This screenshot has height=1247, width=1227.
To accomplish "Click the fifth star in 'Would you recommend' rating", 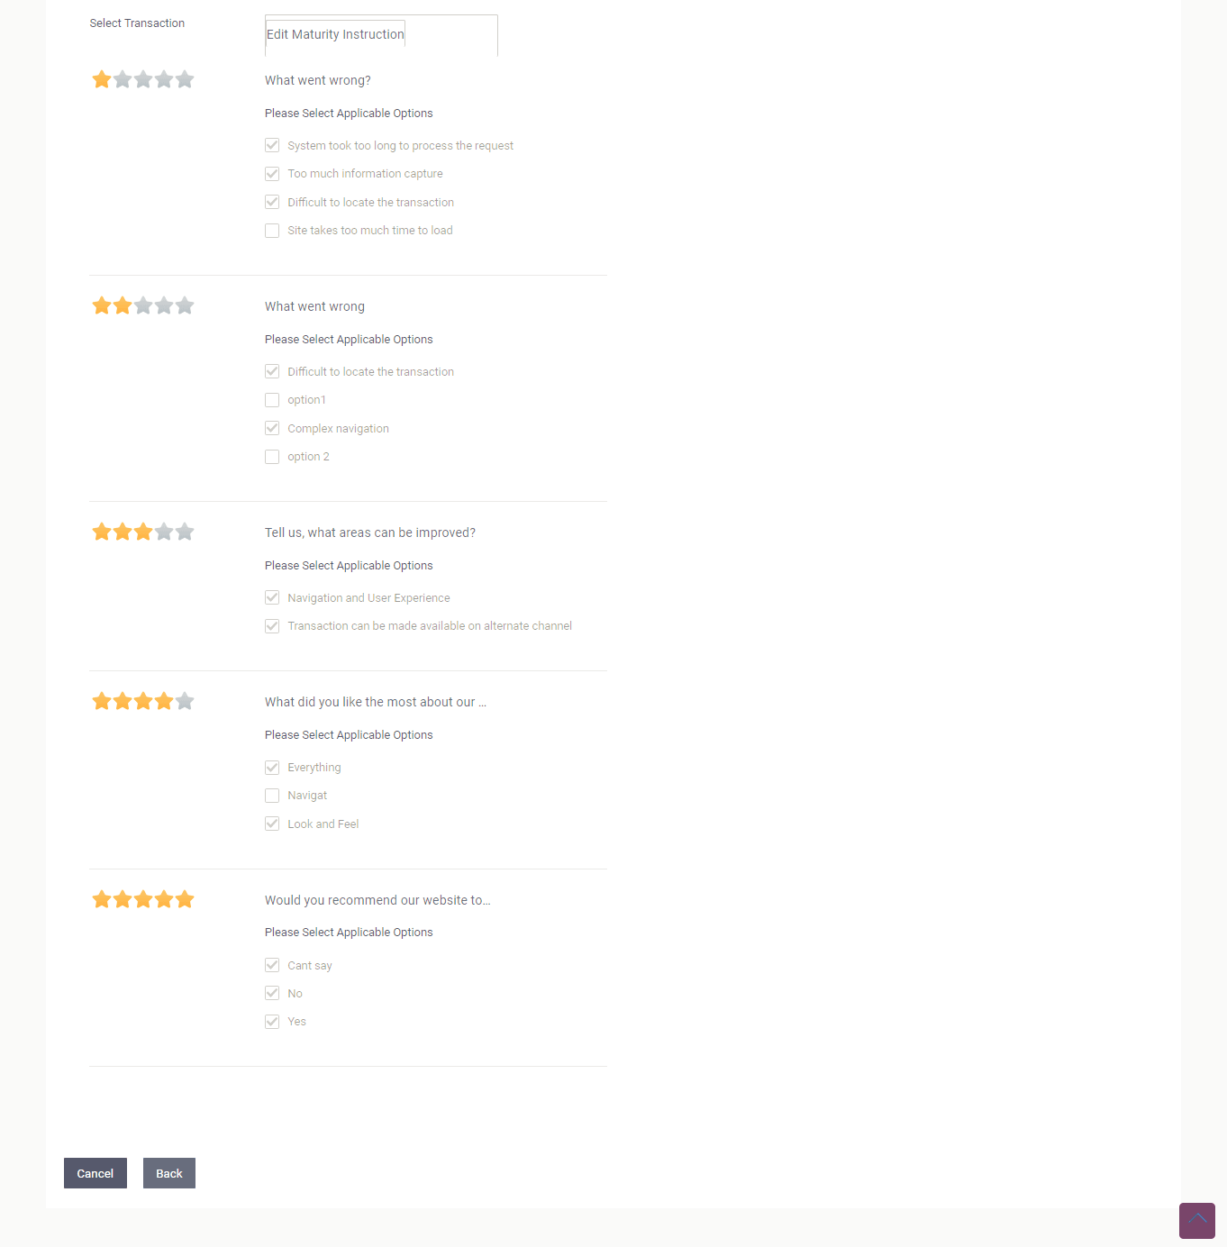I will coord(185,898).
